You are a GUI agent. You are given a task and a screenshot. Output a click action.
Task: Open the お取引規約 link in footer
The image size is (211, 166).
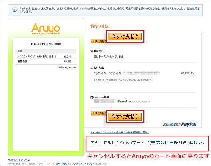62,163
